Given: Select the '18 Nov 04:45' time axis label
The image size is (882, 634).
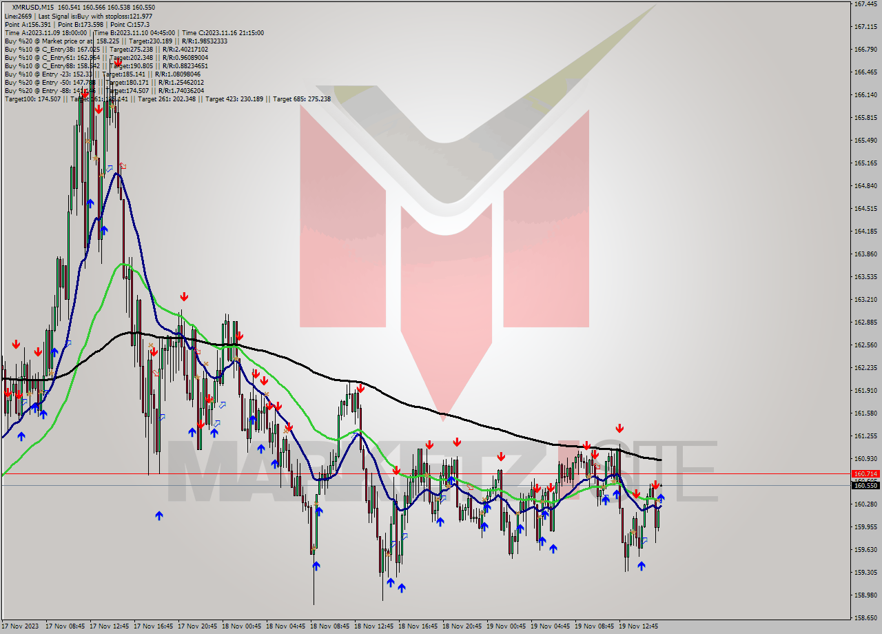Looking at the screenshot, I should 286,626.
